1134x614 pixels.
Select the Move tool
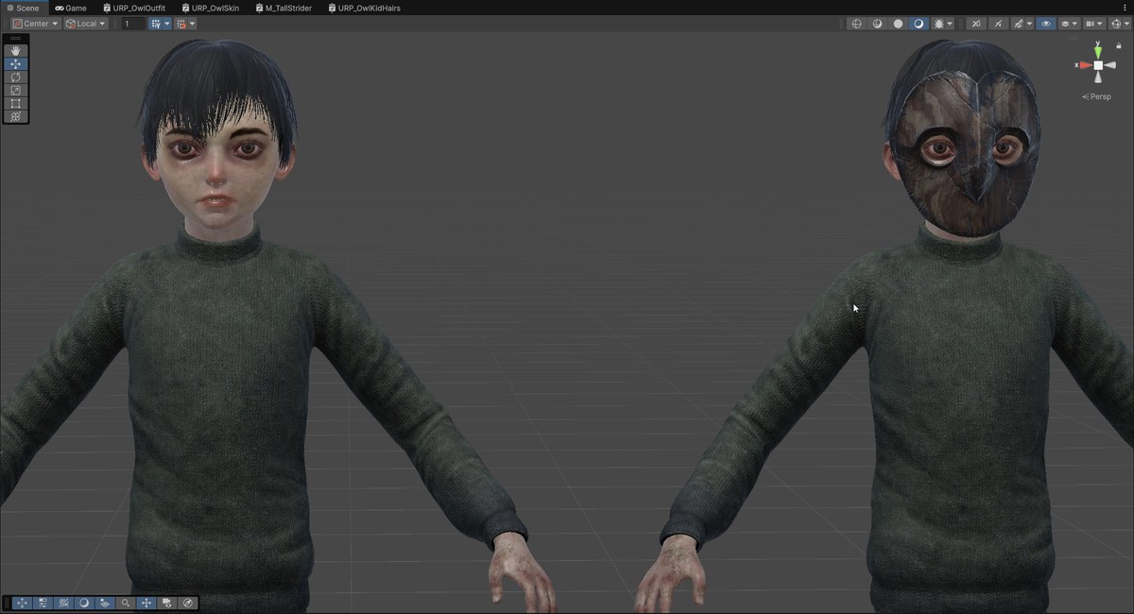pos(15,63)
